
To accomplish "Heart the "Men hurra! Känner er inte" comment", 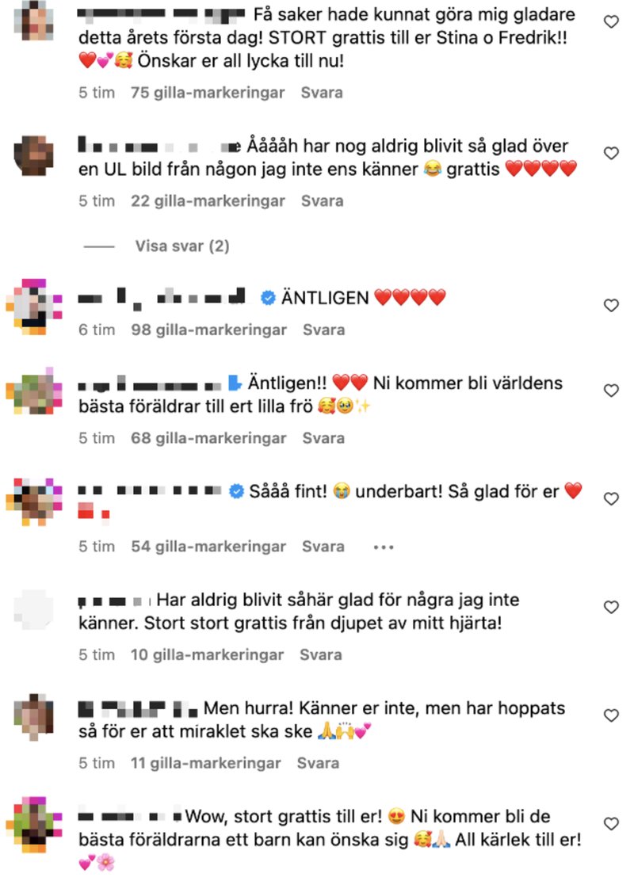I will pyautogui.click(x=611, y=715).
